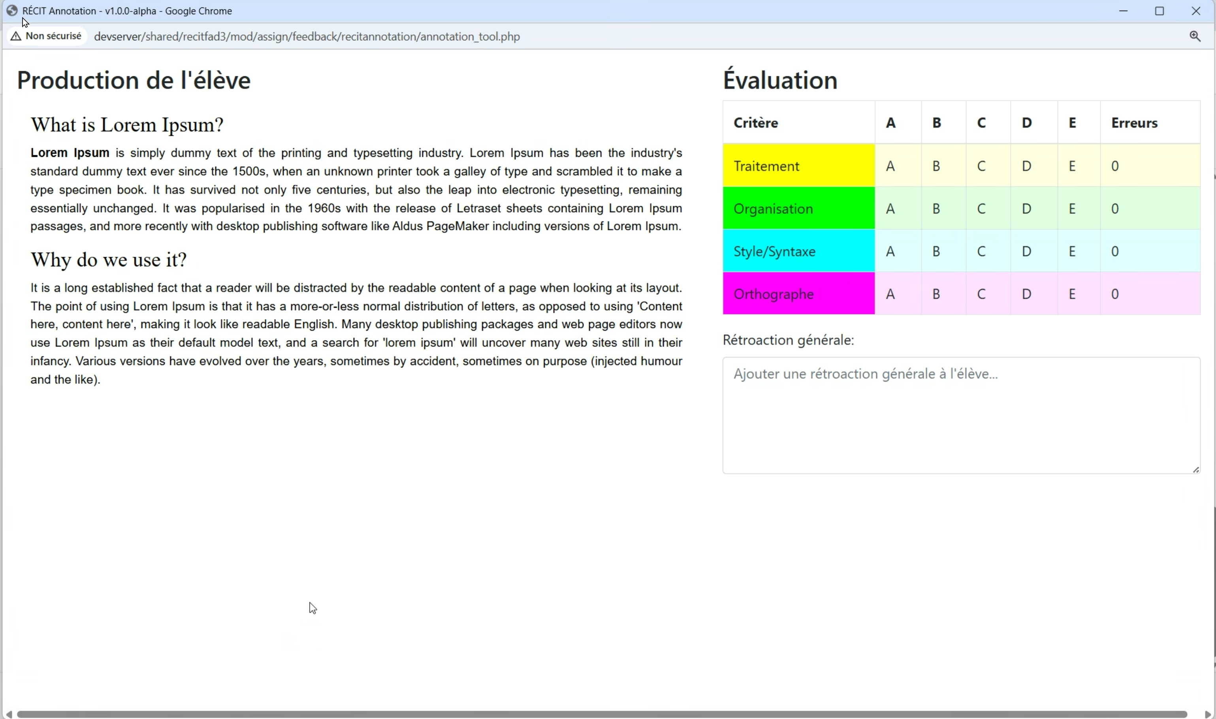Click the Rétroaction générale text area
The height and width of the screenshot is (719, 1216).
961,415
